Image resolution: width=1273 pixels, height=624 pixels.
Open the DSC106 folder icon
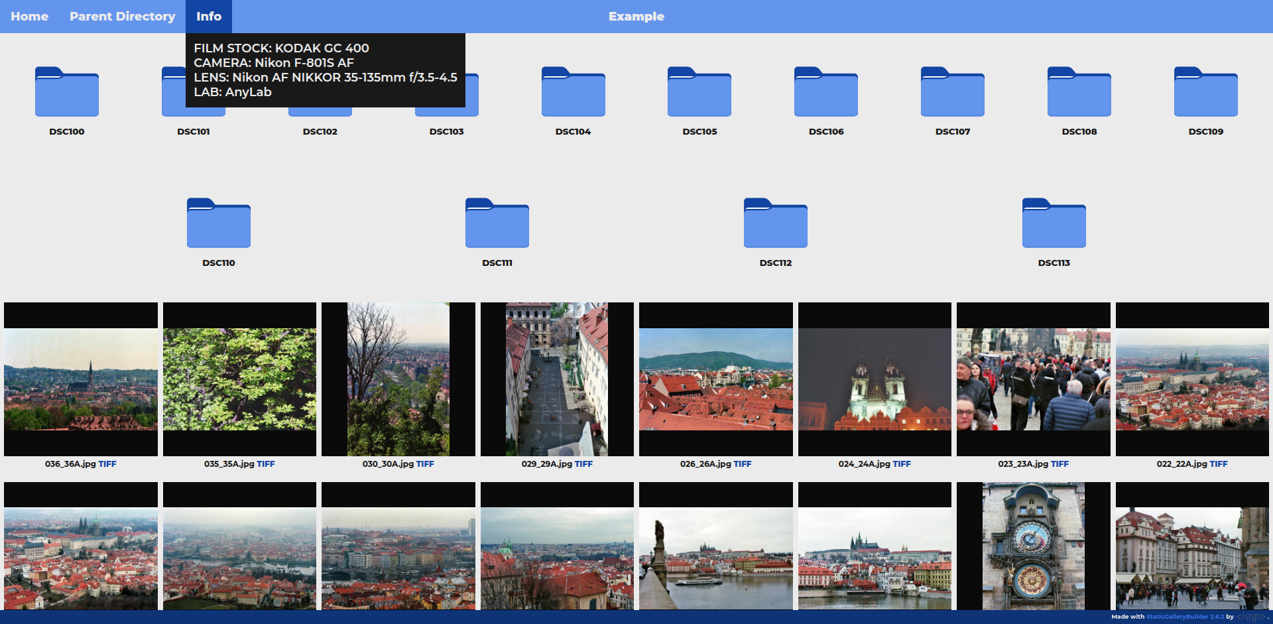tap(825, 92)
